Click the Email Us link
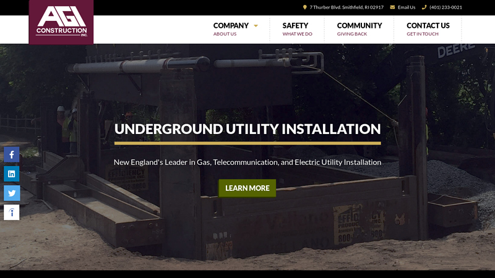 (x=407, y=7)
